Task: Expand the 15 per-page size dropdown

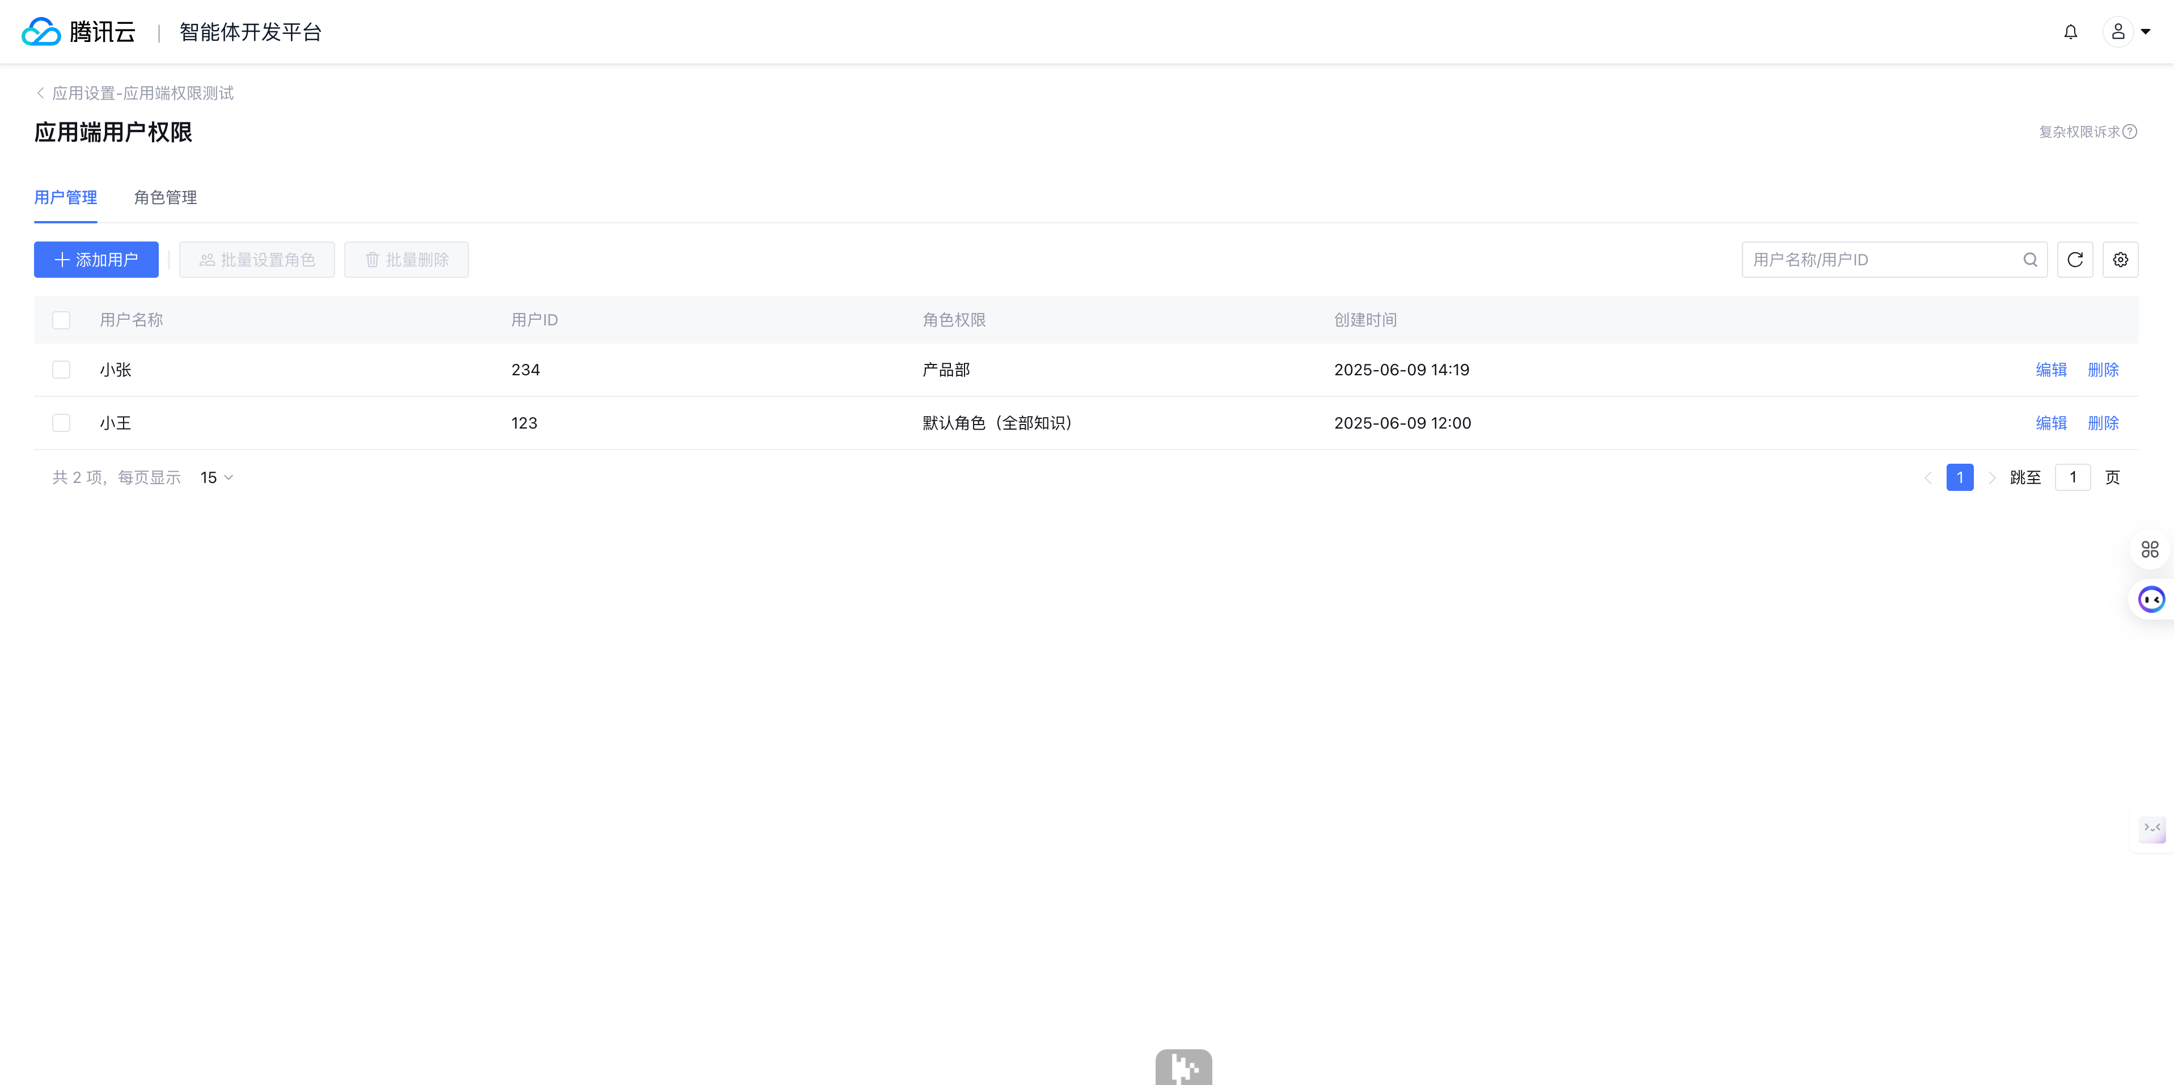Action: pyautogui.click(x=217, y=477)
